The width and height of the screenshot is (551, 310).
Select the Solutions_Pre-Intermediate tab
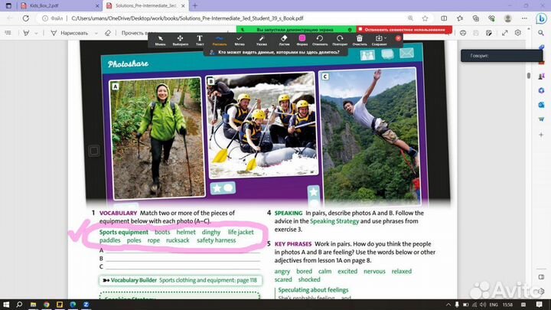145,5
